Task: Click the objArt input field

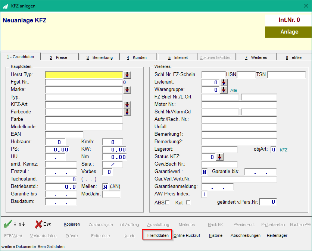Action: point(274,150)
